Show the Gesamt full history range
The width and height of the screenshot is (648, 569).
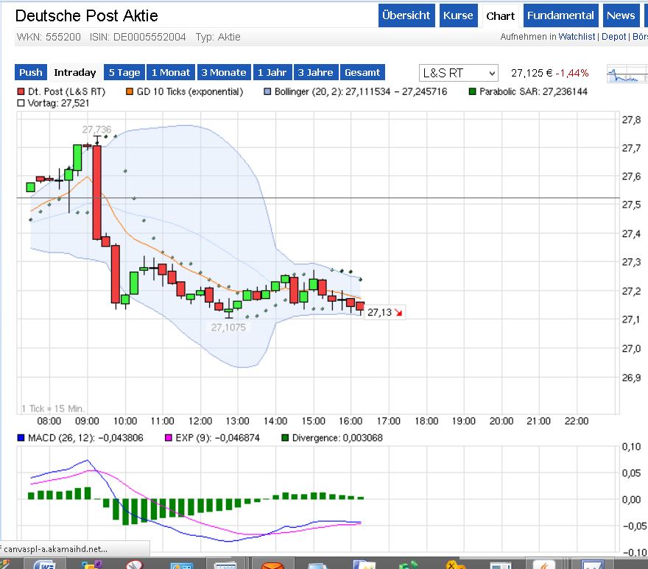[363, 72]
